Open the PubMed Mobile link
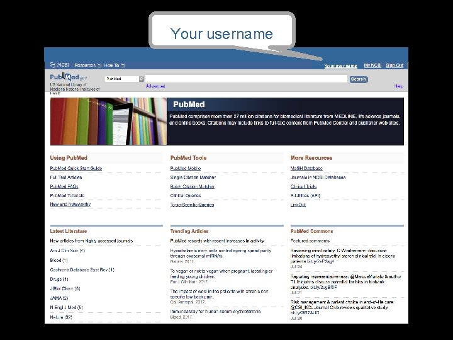The width and height of the screenshot is (453, 340). (186, 168)
